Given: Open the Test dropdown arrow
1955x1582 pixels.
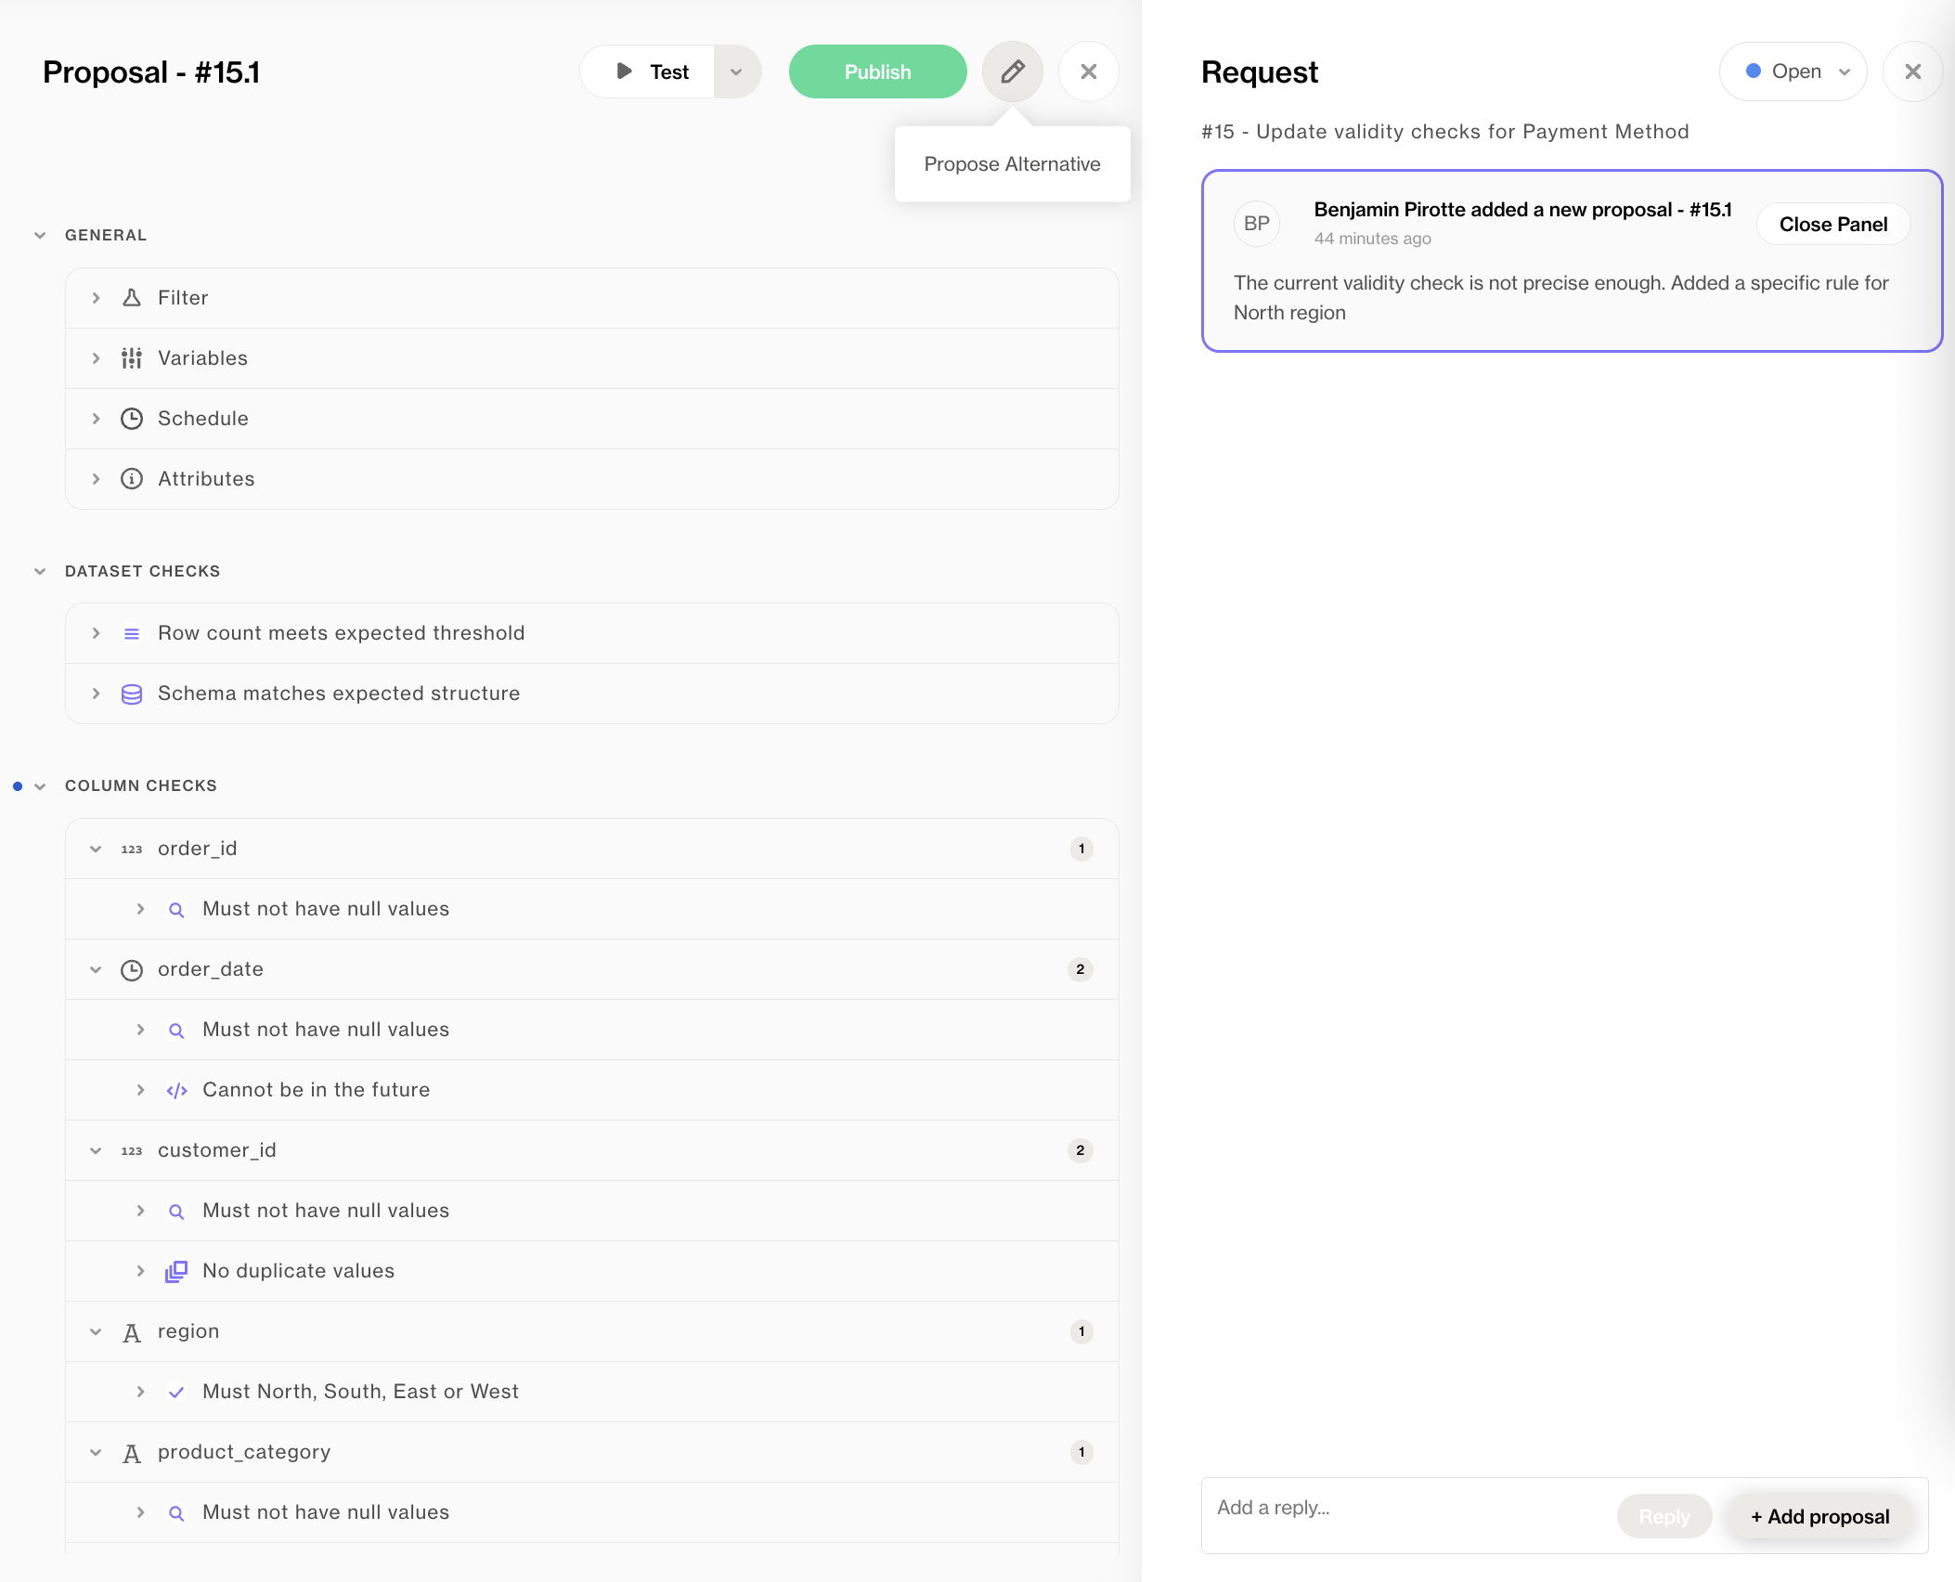Looking at the screenshot, I should pyautogui.click(x=736, y=71).
